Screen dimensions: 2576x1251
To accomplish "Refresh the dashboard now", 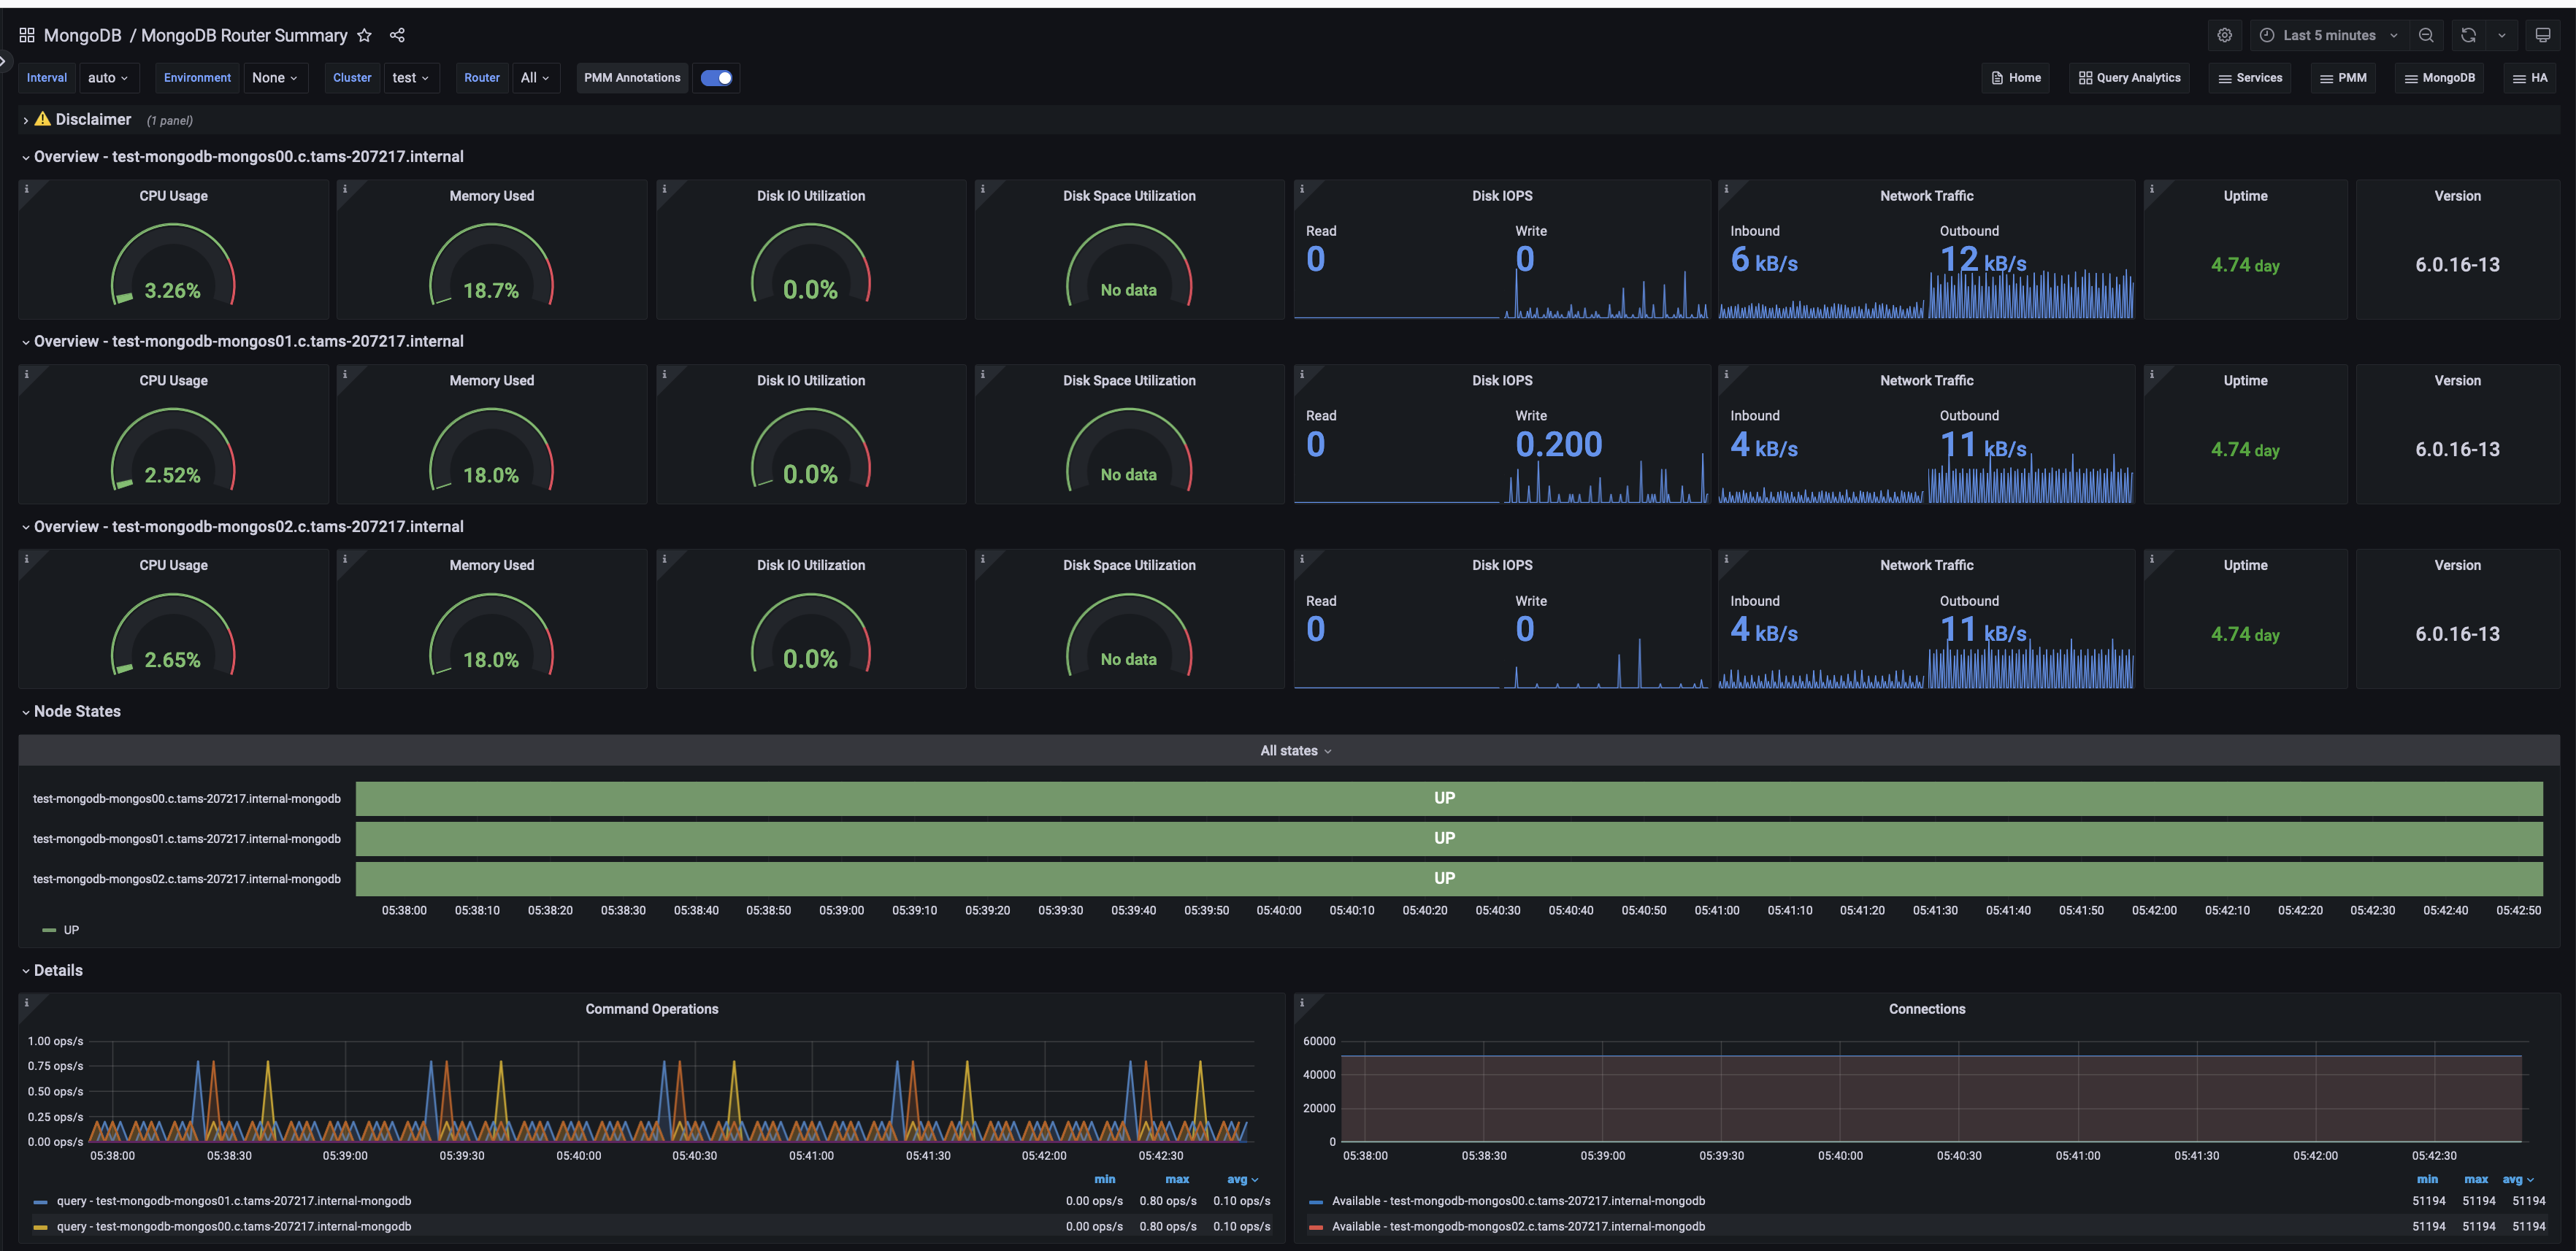I will [2468, 35].
